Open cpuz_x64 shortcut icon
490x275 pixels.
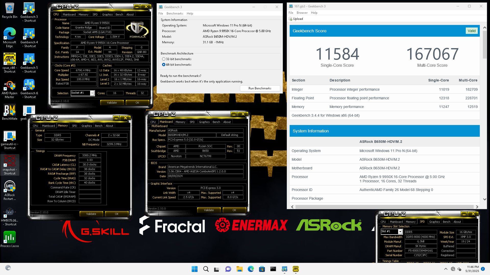10,63
